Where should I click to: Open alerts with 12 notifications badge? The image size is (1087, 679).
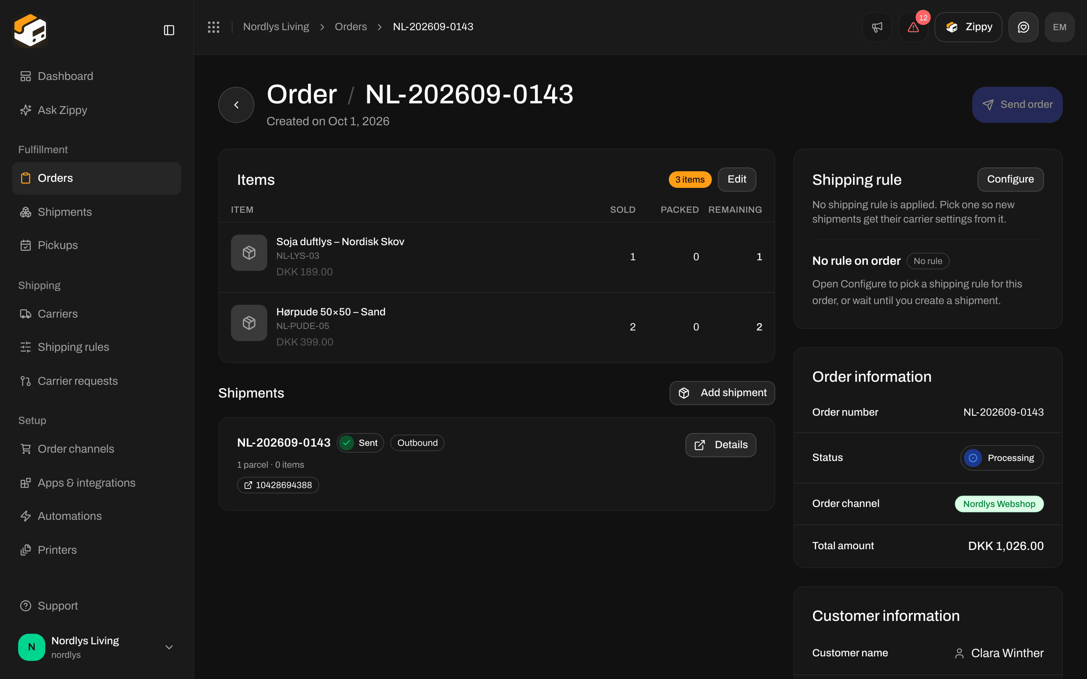[913, 27]
